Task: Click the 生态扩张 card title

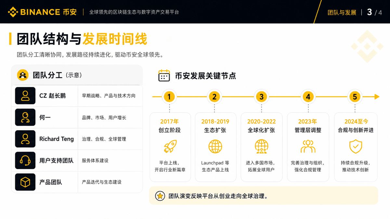Action: pos(215,130)
